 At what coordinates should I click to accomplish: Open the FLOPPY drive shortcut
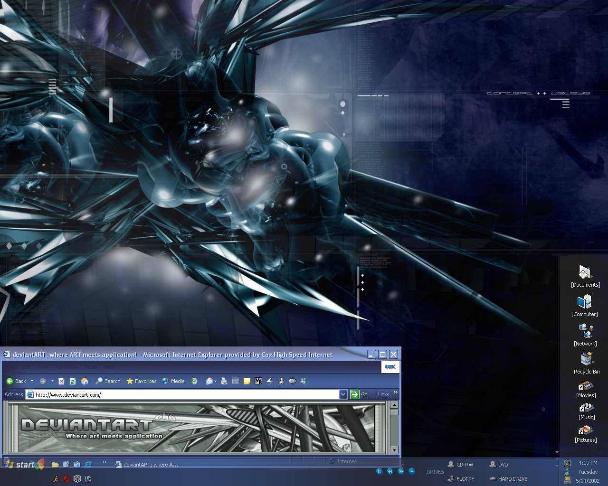tap(461, 479)
